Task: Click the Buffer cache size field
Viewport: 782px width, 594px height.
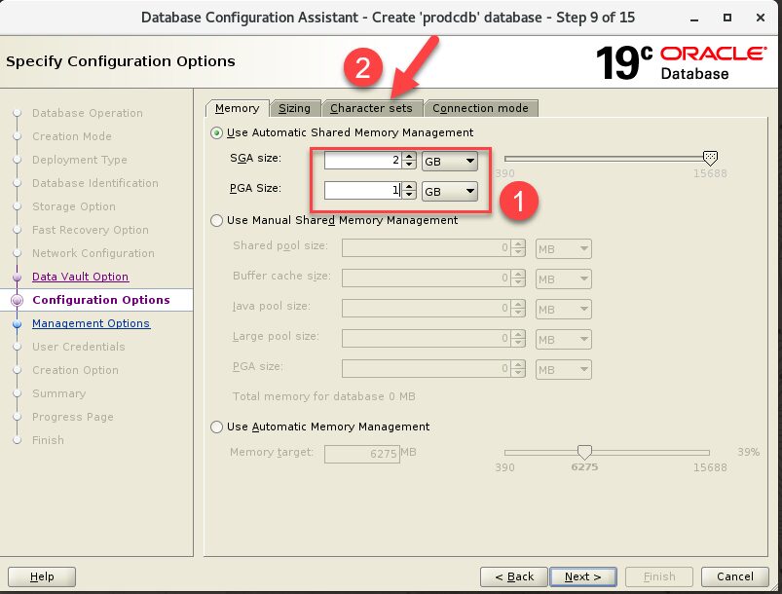Action: pyautogui.click(x=427, y=278)
